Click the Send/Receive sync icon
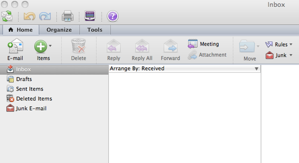 [x=7, y=16]
